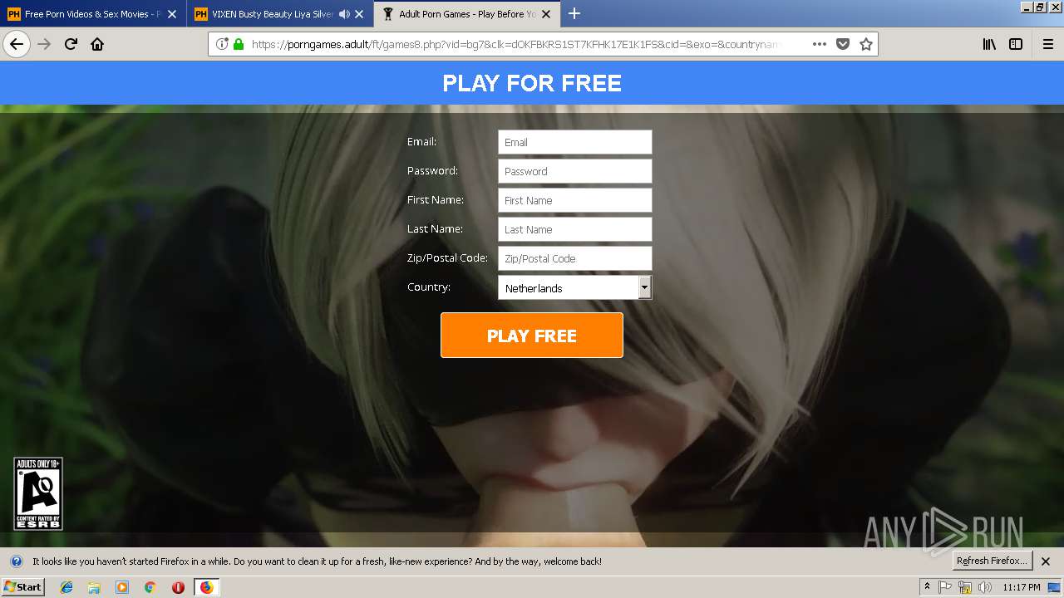Click the Refresh Firefox button
The width and height of the screenshot is (1064, 598).
coord(993,561)
